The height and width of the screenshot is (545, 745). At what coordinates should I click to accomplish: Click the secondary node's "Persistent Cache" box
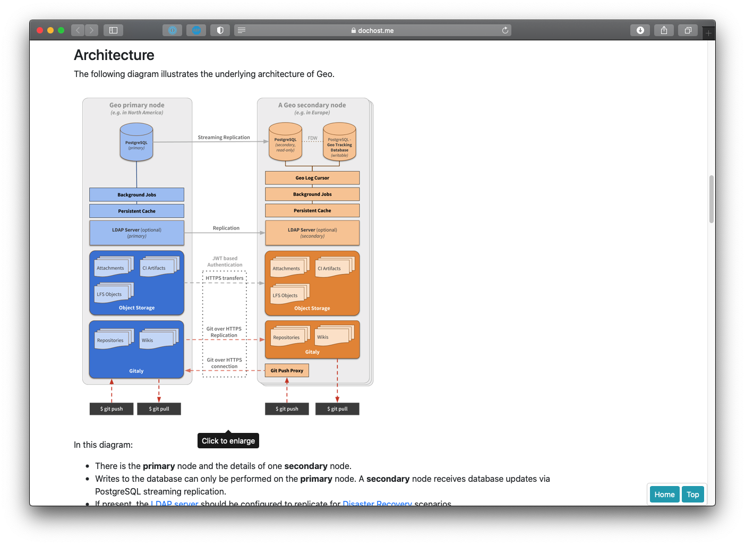coord(312,211)
